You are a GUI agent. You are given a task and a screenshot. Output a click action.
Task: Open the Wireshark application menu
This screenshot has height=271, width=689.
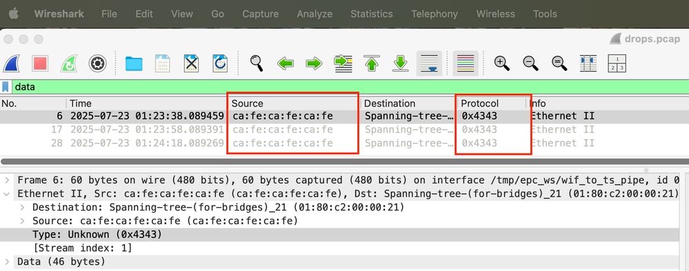[59, 14]
